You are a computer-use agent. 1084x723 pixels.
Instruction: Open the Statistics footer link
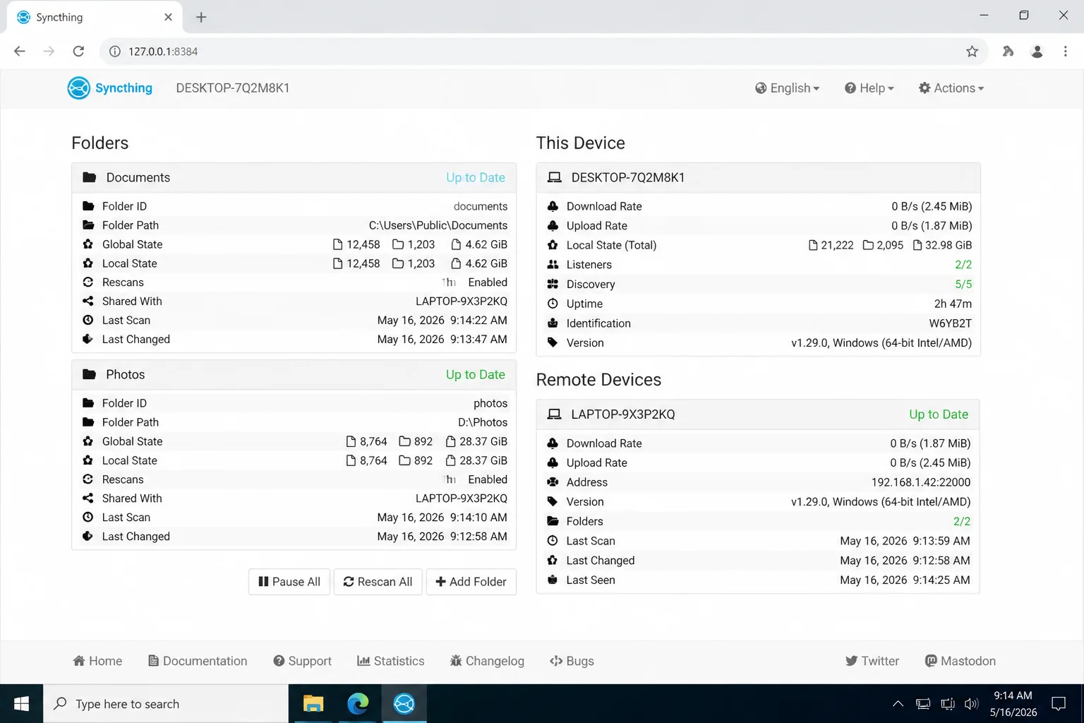point(391,661)
